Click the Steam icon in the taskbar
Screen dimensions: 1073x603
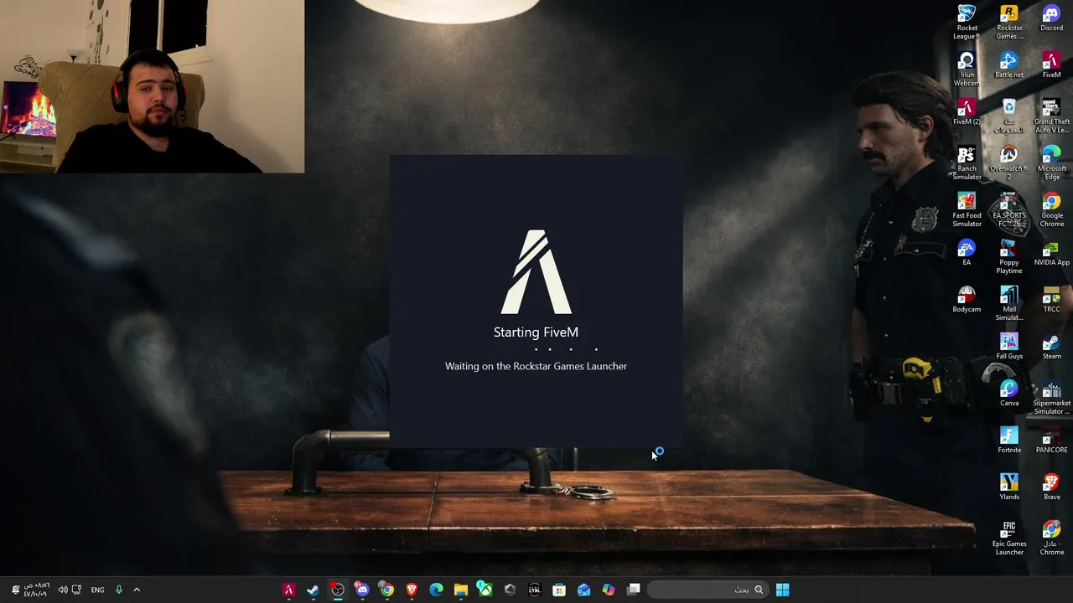[x=313, y=590]
